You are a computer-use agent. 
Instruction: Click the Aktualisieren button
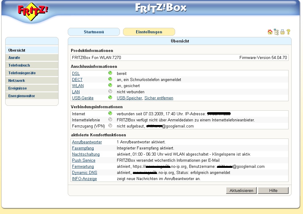(x=241, y=190)
